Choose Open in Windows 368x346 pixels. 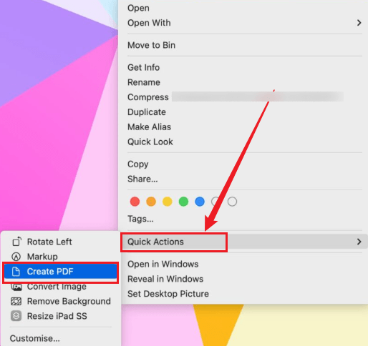(163, 264)
